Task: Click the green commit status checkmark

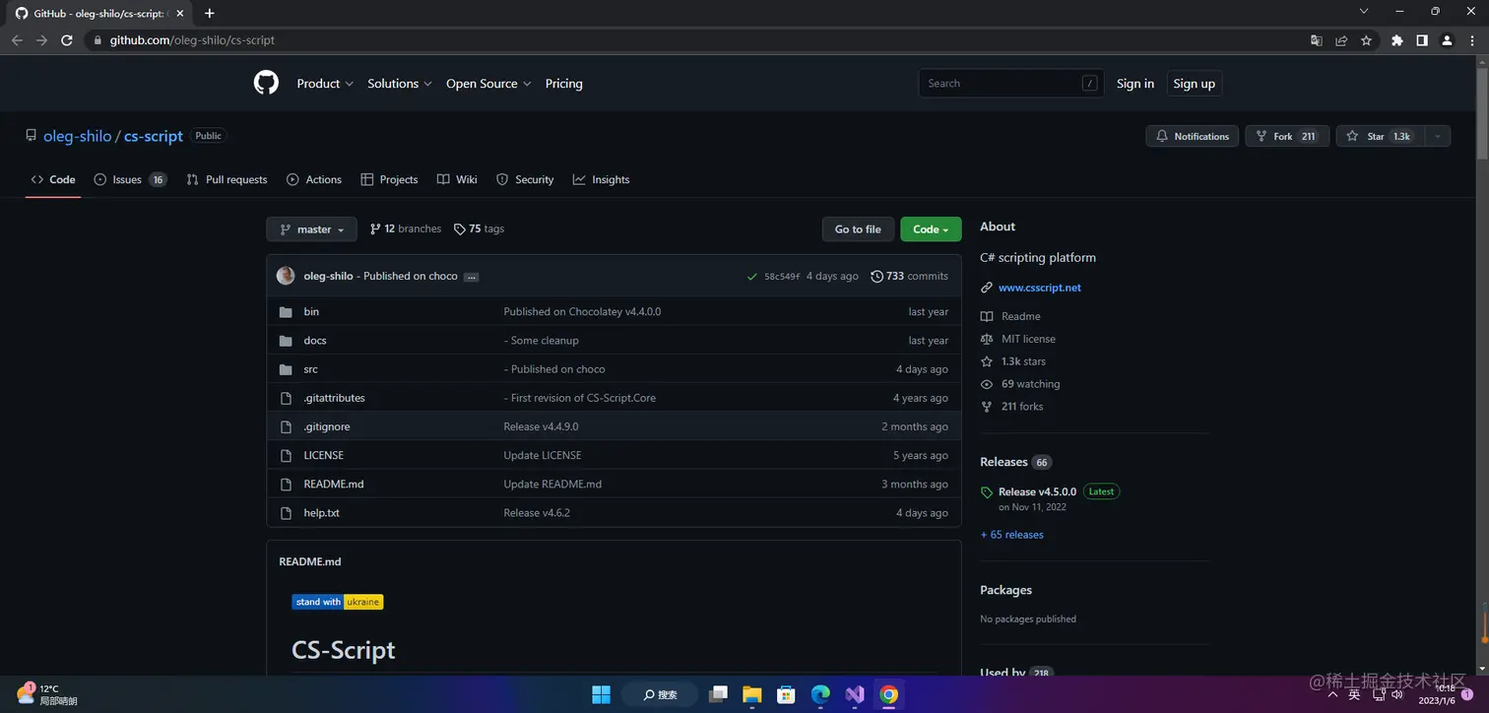Action: [752, 277]
